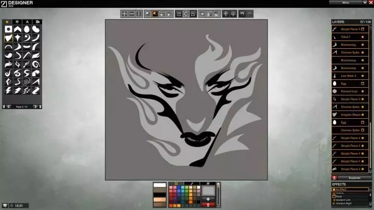Click the plus icon in top toolbar
374x210 pixels.
pos(124,14)
